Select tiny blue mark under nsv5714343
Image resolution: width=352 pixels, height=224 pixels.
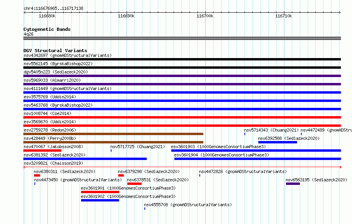tap(245, 134)
